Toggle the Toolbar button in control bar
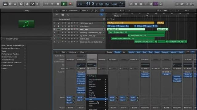This screenshot has width=197, height=110. coord(15,4)
